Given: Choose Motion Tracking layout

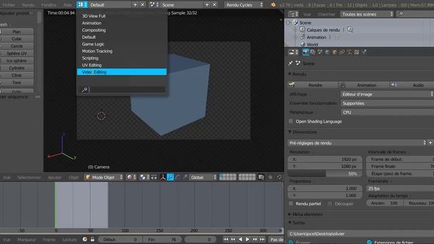Looking at the screenshot, I should pyautogui.click(x=122, y=51).
